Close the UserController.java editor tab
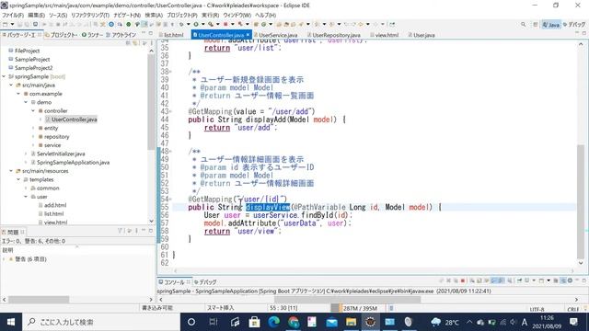The image size is (589, 331). point(248,35)
